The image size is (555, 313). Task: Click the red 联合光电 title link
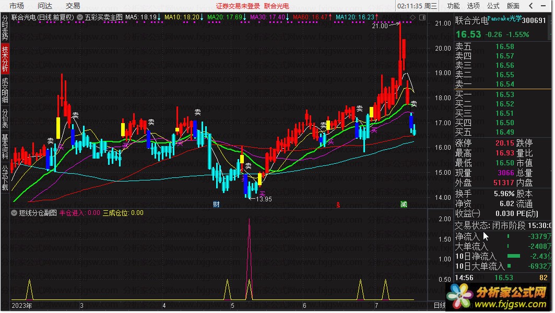276,6
